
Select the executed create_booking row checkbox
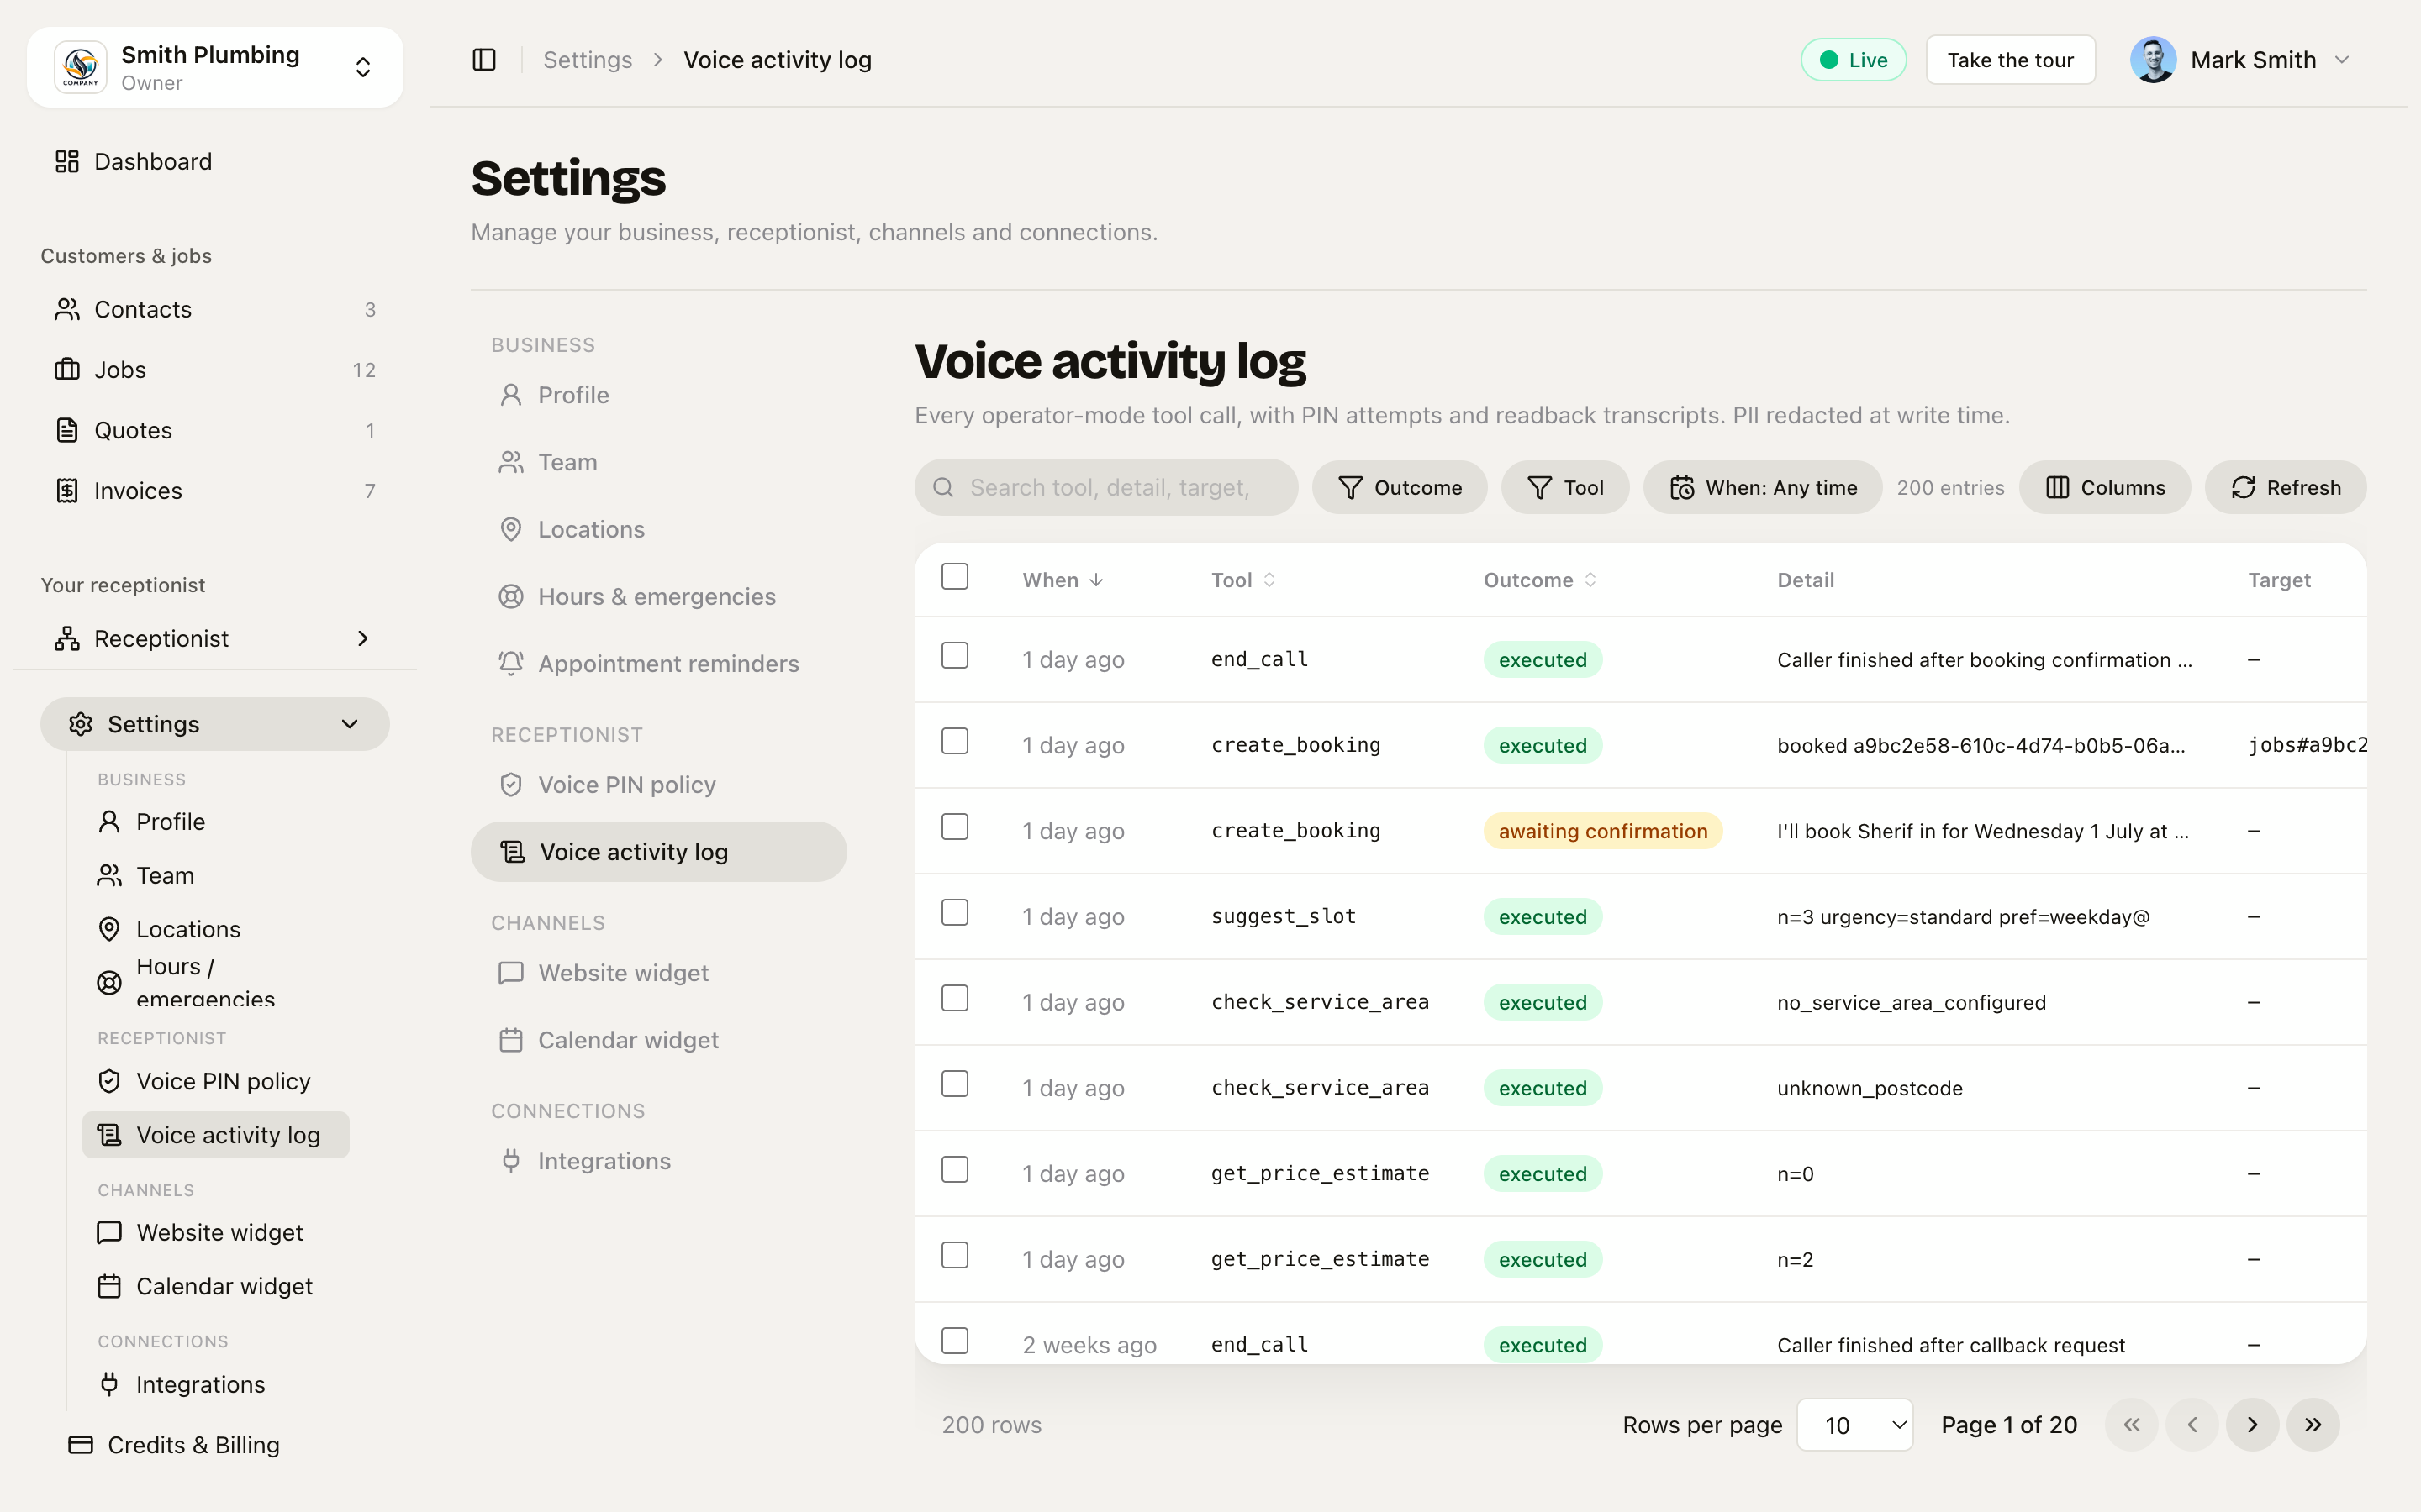pos(956,742)
